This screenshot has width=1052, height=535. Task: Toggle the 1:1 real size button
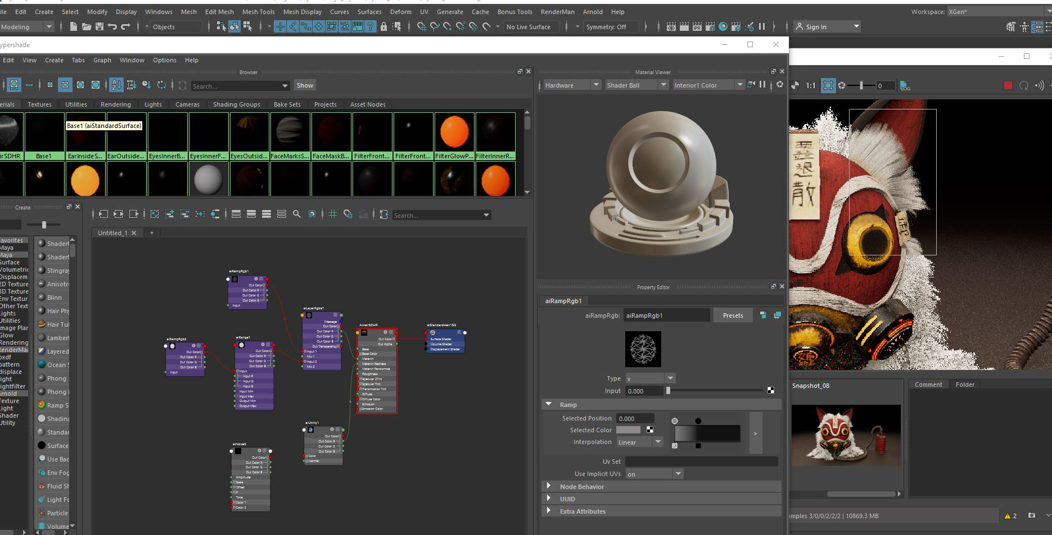click(x=810, y=85)
